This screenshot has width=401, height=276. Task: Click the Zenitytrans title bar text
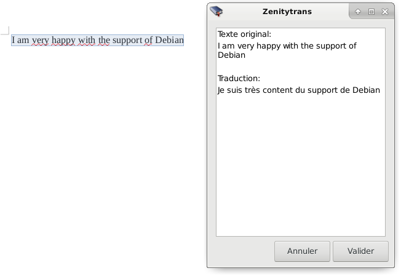point(287,12)
